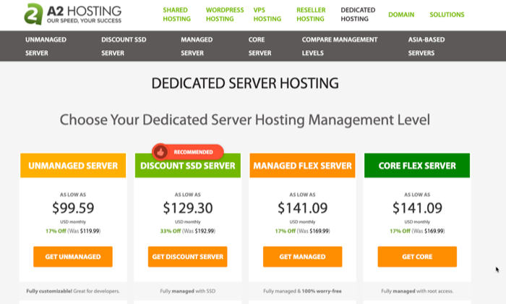Image resolution: width=506 pixels, height=304 pixels.
Task: Click the Unmanaged Server card header
Action: (73, 166)
